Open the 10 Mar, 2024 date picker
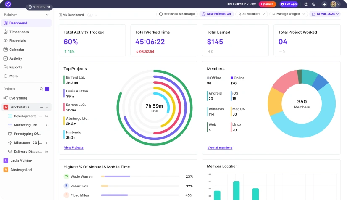The width and height of the screenshot is (347, 200). click(325, 14)
